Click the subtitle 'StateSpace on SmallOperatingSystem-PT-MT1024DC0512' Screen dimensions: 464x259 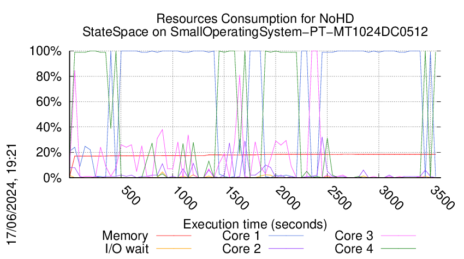(255, 32)
